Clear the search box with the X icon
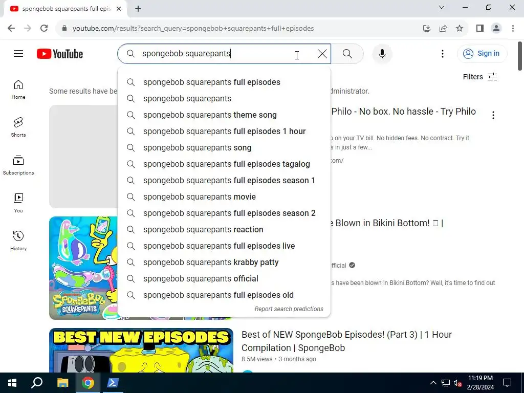 [322, 54]
